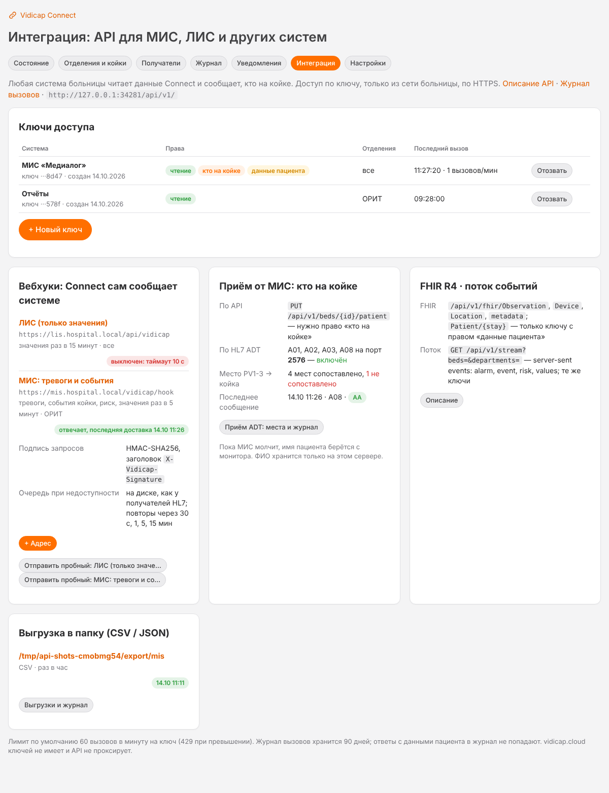
Task: Open the Отделения и койки tab
Action: click(x=95, y=63)
